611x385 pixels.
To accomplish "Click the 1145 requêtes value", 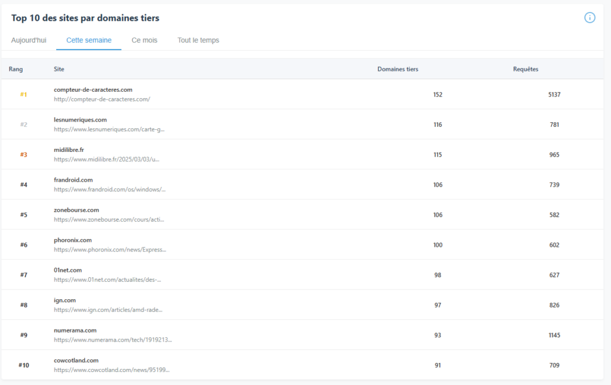I will (x=554, y=335).
